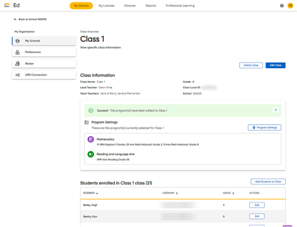This screenshot has width=297, height=227.
Task: Edit the Beatty, Eryn student row
Action: point(257,217)
